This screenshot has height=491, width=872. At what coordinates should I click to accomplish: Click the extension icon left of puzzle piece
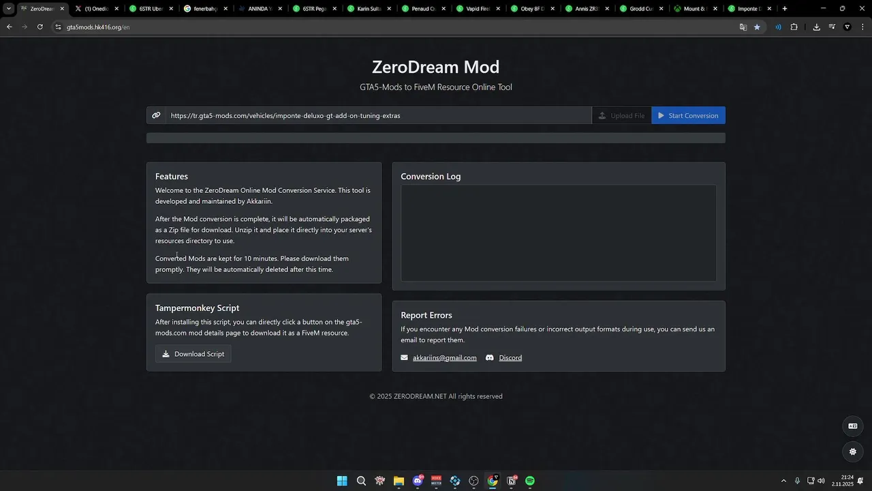point(778,27)
